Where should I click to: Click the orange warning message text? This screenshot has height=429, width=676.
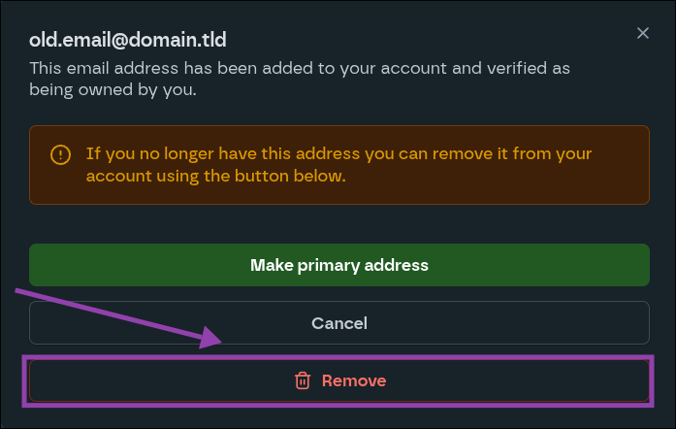(338, 165)
